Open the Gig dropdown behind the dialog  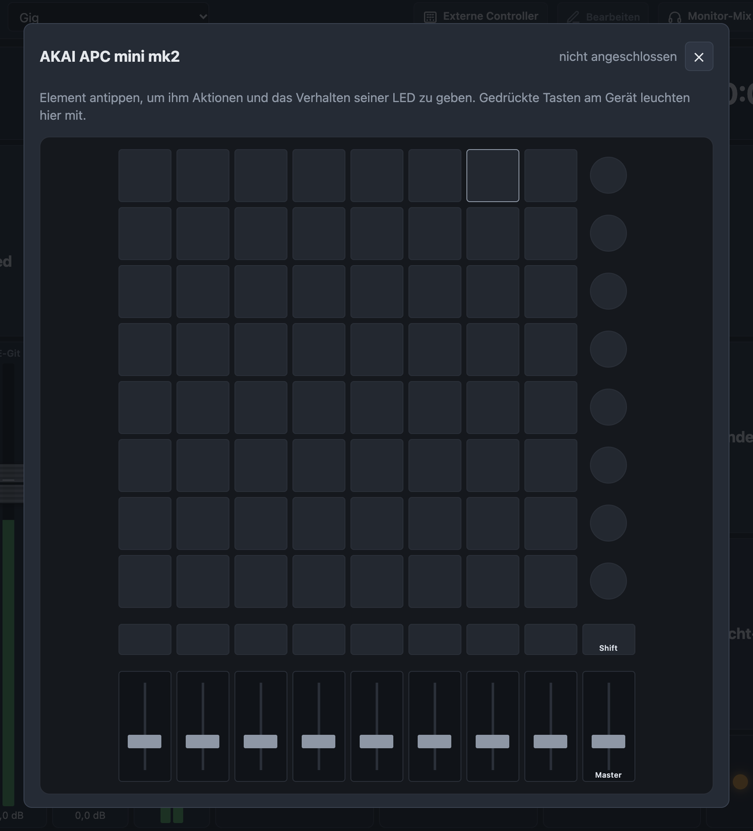[109, 17]
